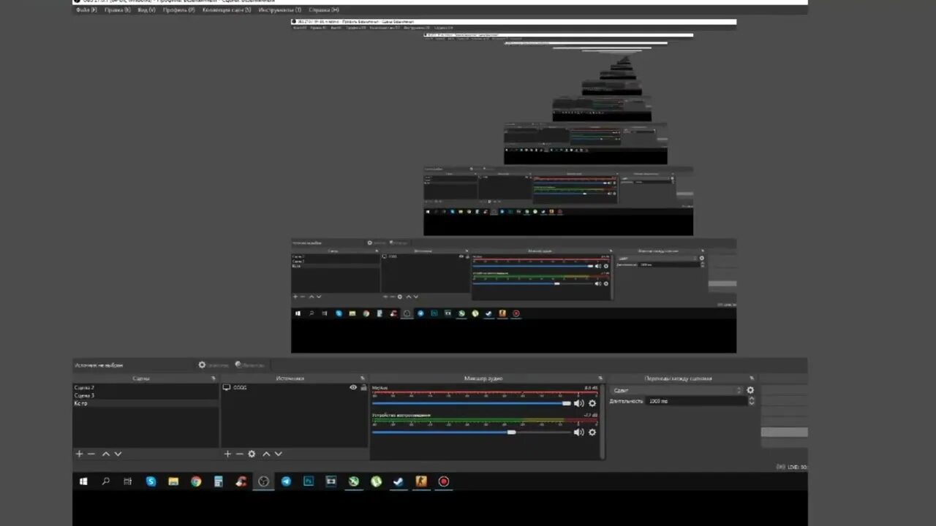Image resolution: width=936 pixels, height=526 pixels.
Task: Click the OBS preview area
Action: [440, 183]
